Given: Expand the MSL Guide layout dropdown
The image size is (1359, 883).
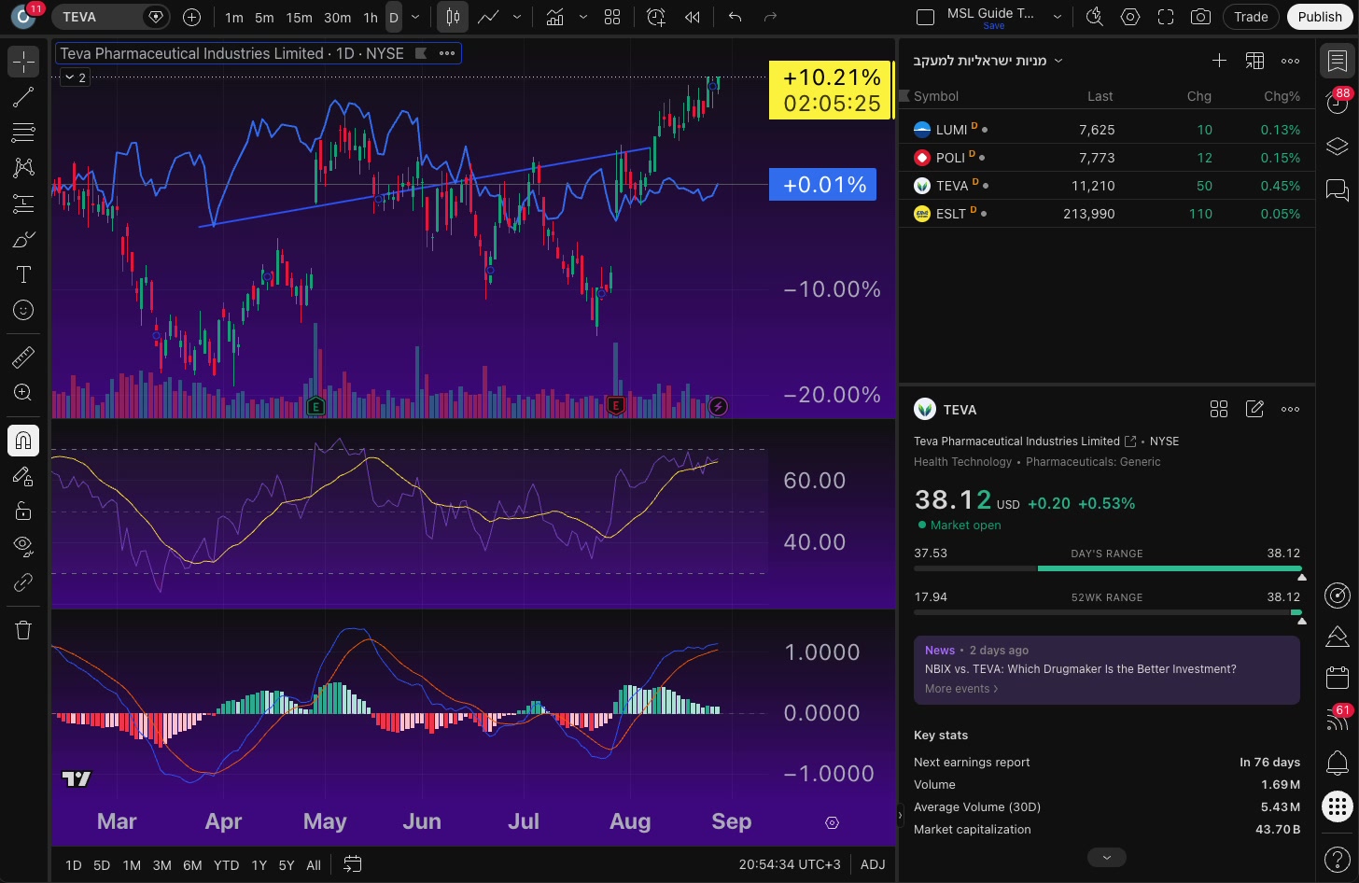Looking at the screenshot, I should click(x=1058, y=17).
